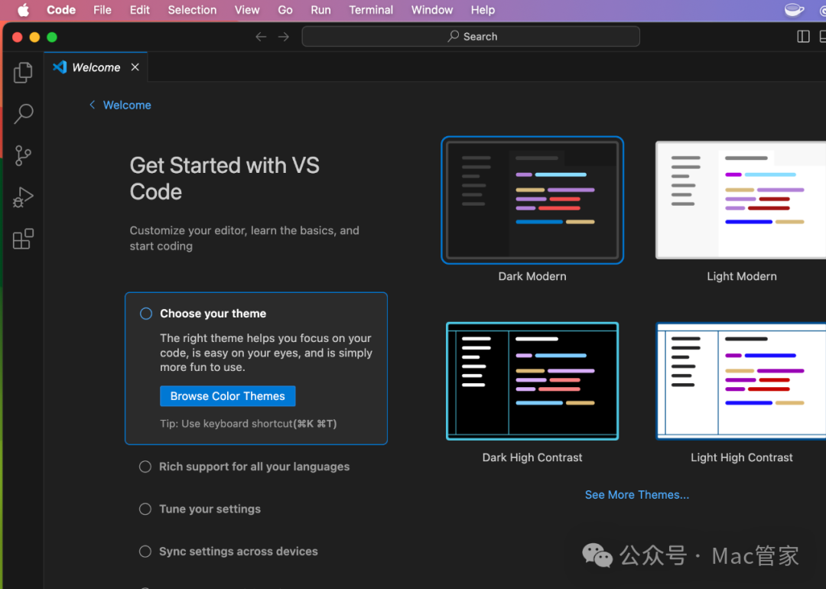826x589 pixels.
Task: Select the Dark High Contrast theme preview
Action: click(x=532, y=381)
